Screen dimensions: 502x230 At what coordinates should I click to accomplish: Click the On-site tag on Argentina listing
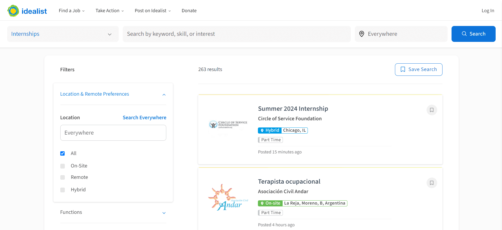[x=270, y=203]
